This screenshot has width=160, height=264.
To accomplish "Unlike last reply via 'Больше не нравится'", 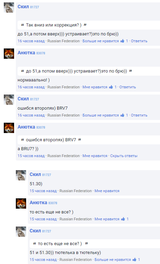I will pyautogui.click(x=113, y=260).
